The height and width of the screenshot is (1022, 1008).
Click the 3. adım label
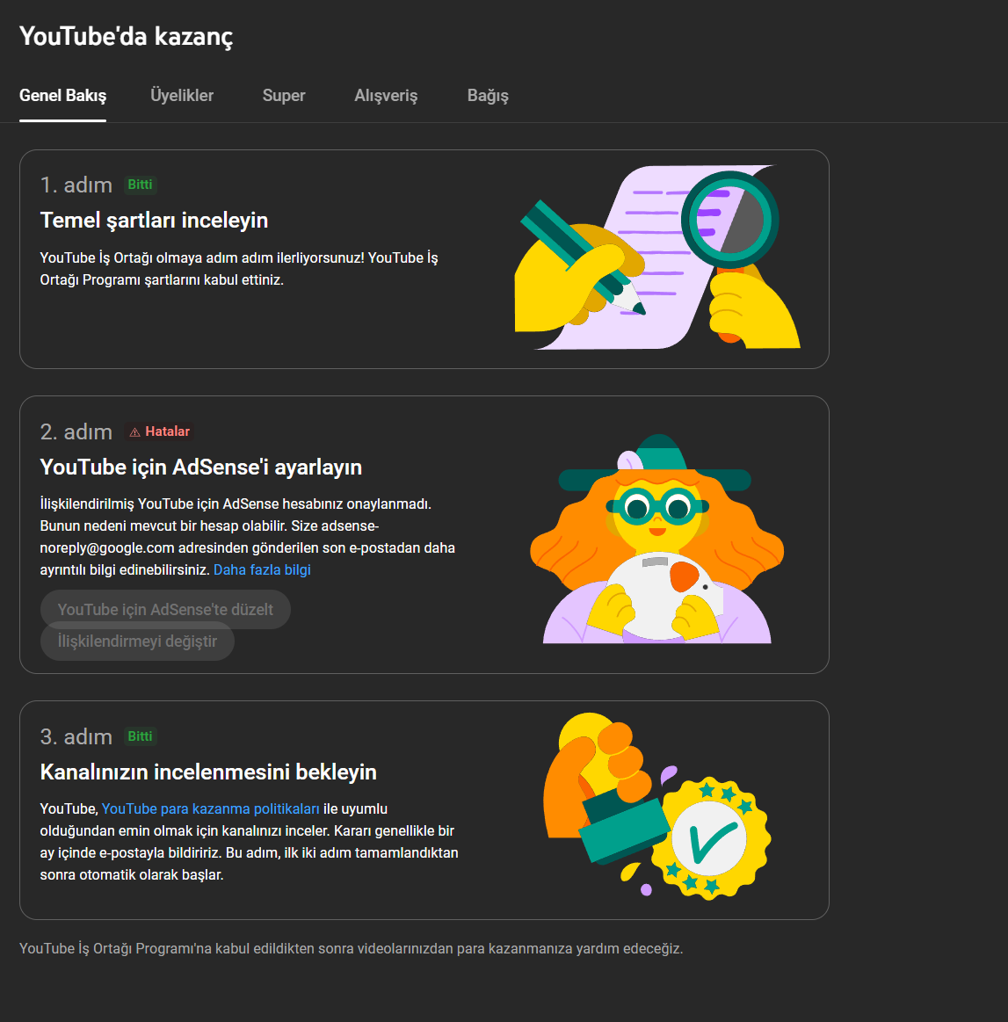coord(76,736)
